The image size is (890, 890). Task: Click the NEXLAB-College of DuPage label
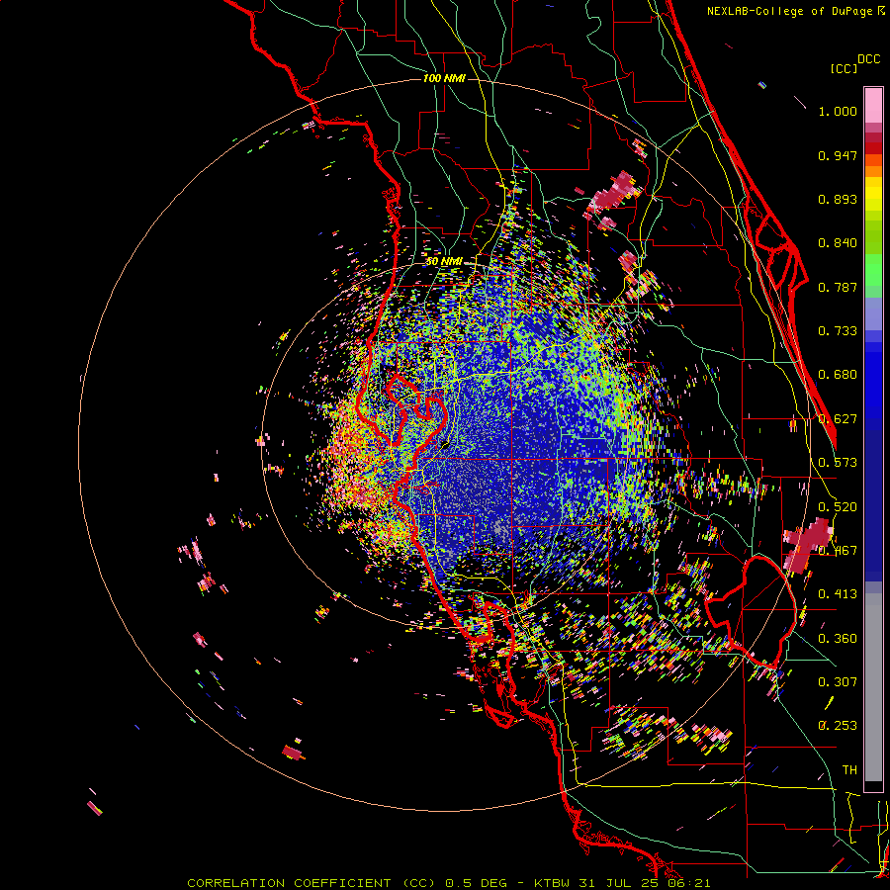[x=791, y=11]
